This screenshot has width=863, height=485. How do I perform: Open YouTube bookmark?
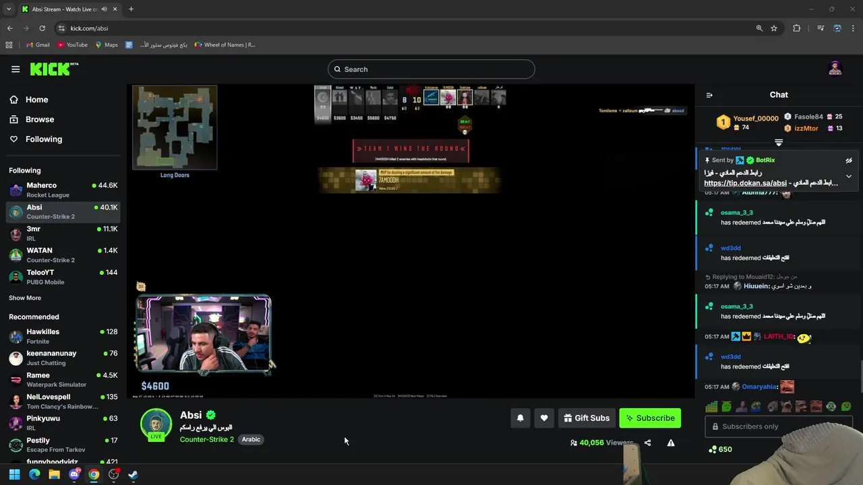(72, 45)
